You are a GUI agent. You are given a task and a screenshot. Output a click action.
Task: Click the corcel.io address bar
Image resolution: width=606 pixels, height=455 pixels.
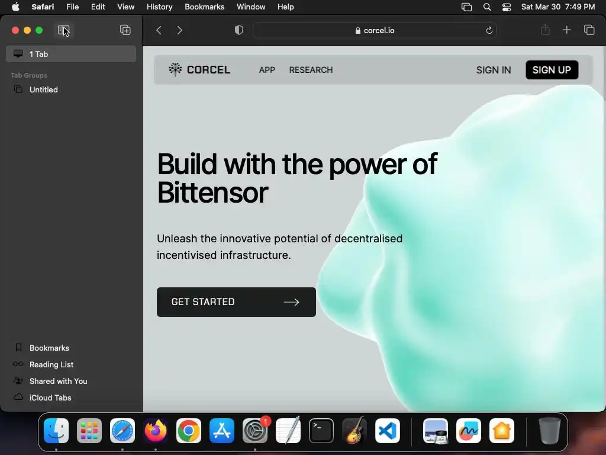click(x=375, y=30)
